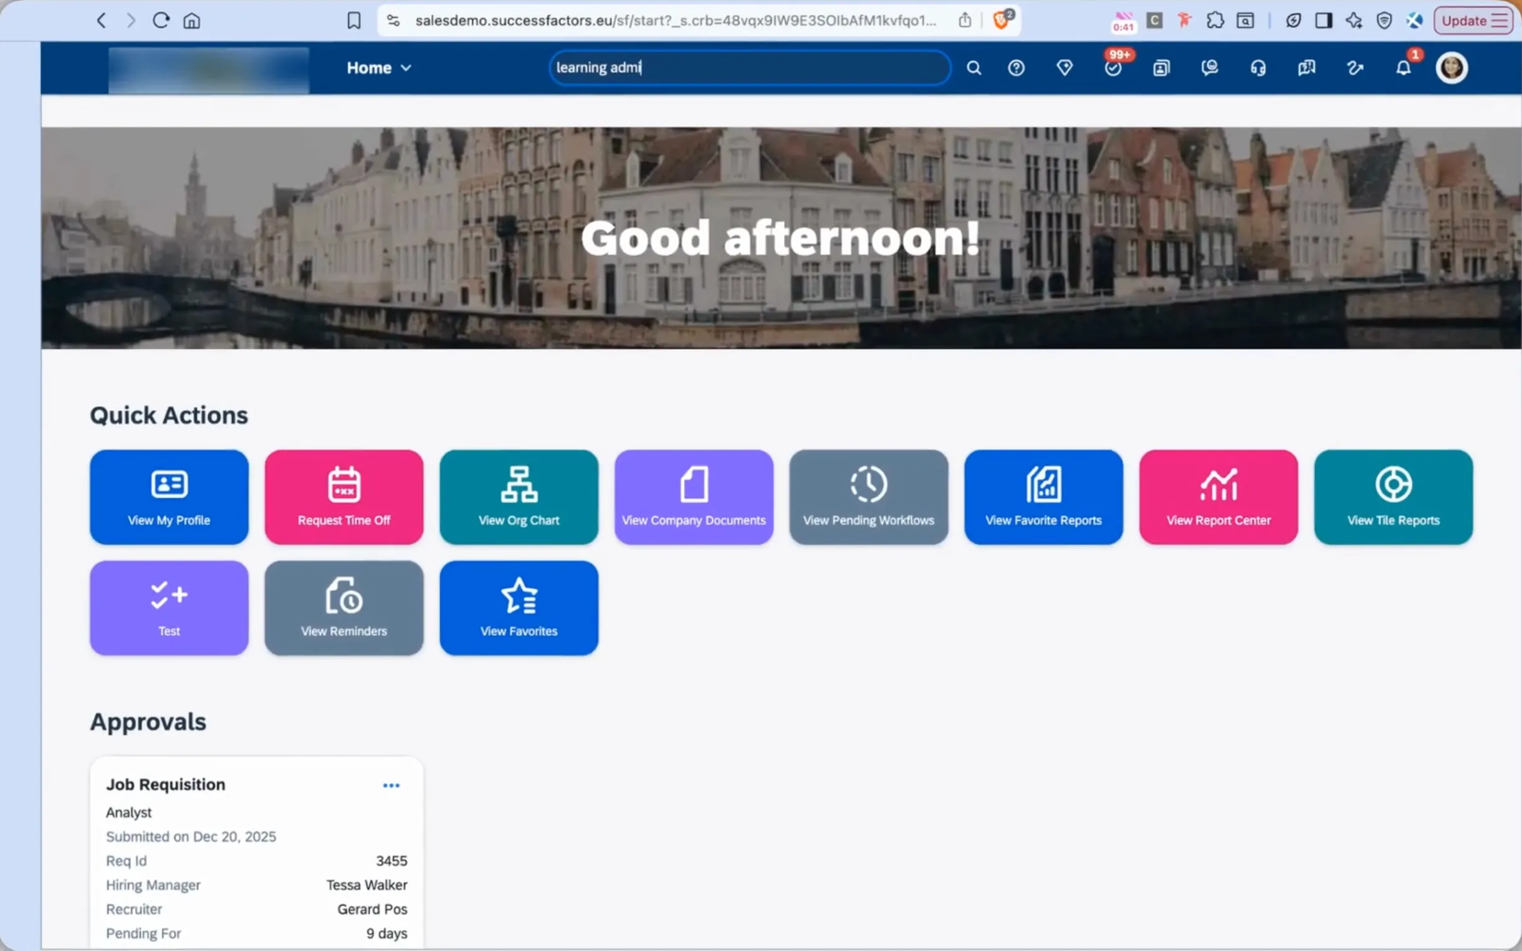Image resolution: width=1522 pixels, height=951 pixels.
Task: Click the Request Time Off tile
Action: point(344,497)
